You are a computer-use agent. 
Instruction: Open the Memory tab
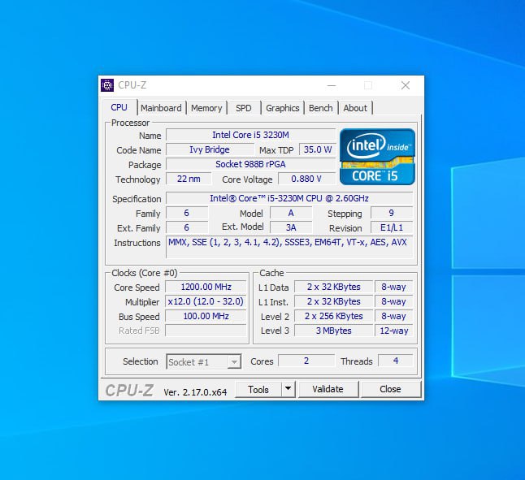point(206,108)
